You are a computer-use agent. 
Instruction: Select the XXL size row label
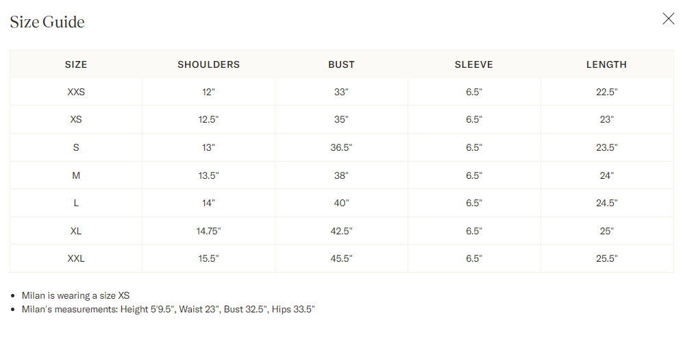coord(76,258)
